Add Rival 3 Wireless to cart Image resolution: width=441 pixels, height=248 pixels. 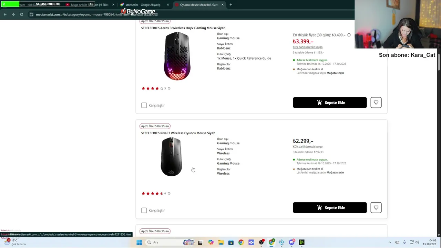point(330,208)
